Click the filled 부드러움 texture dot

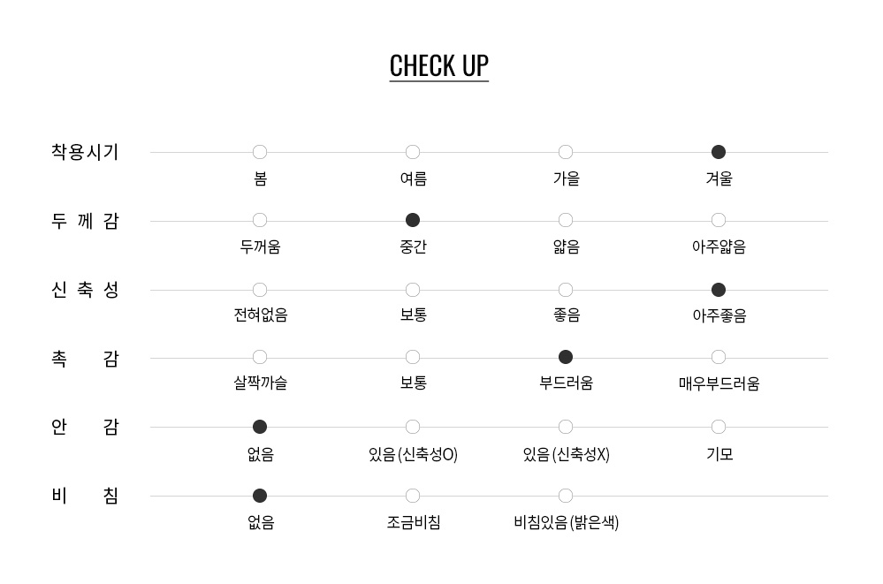tap(566, 357)
